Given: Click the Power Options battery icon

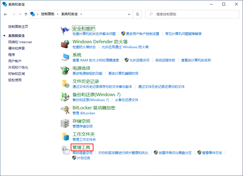Looking at the screenshot, I should click(65, 70).
